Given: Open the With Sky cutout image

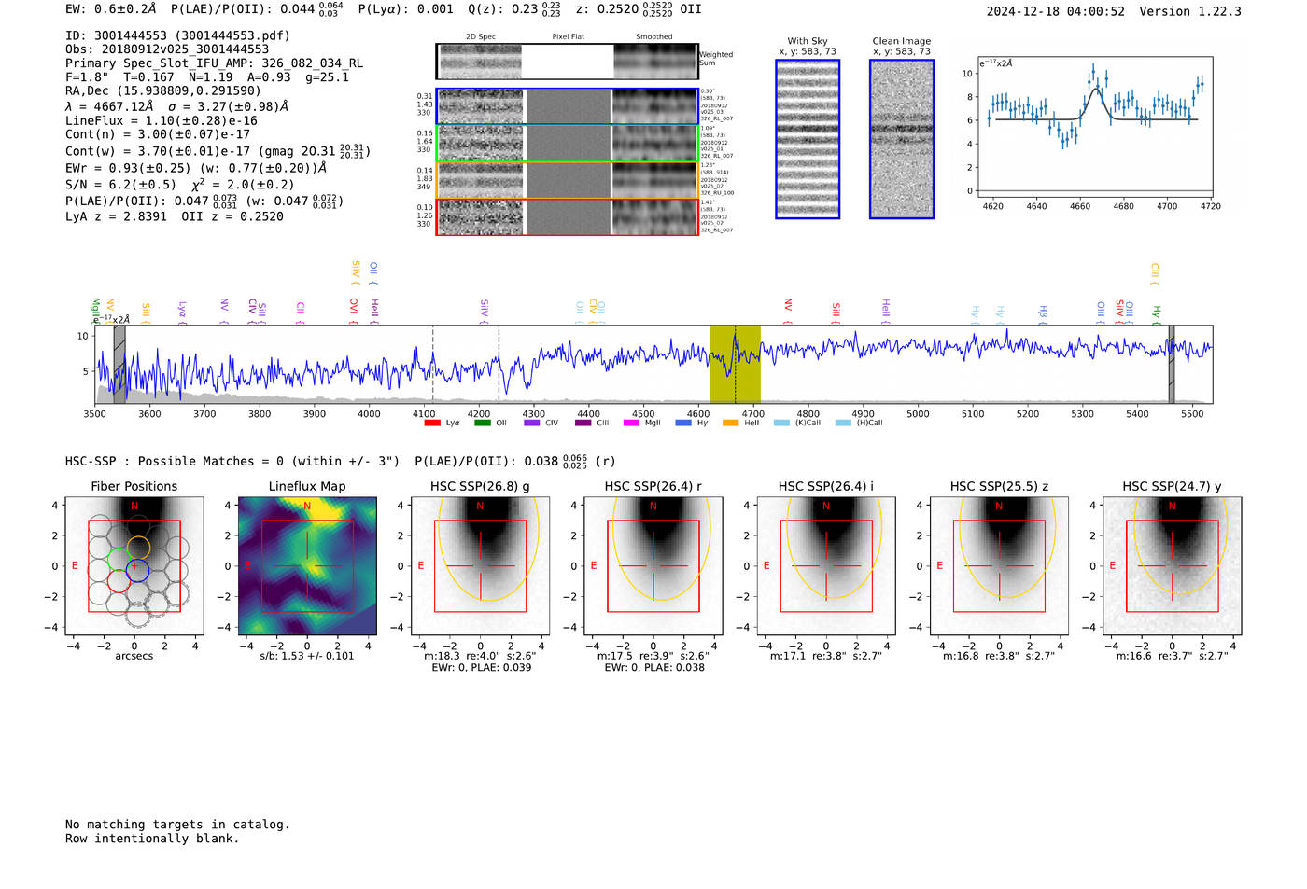Looking at the screenshot, I should pos(808,139).
